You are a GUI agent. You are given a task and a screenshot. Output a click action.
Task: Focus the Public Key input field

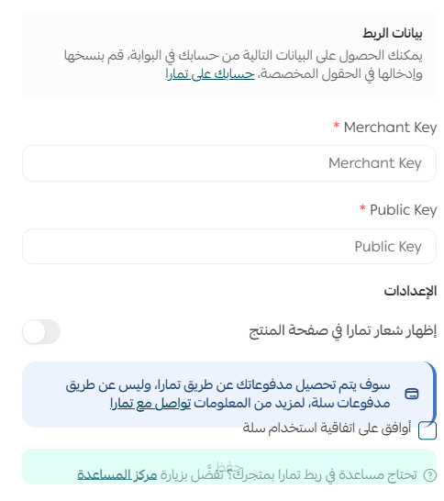tap(229, 246)
